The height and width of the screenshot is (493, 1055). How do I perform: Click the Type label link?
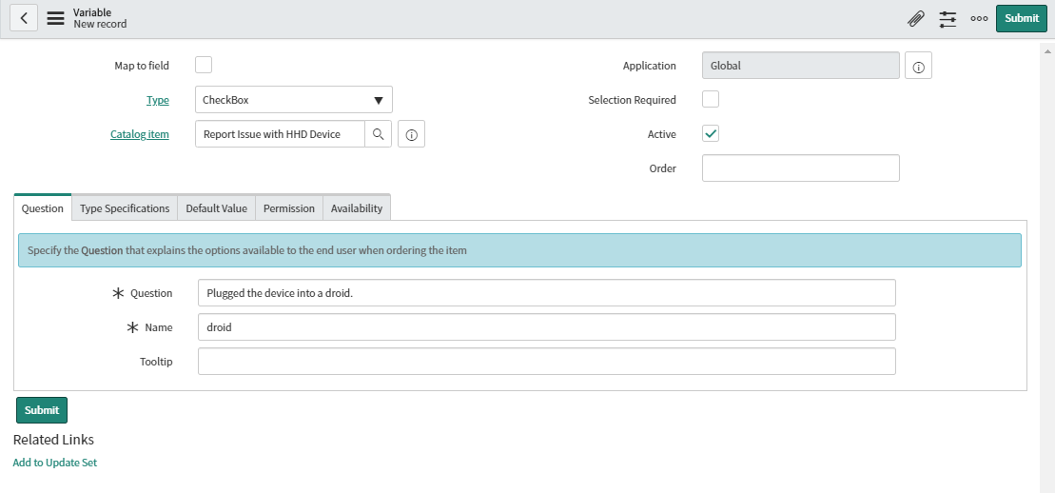158,100
